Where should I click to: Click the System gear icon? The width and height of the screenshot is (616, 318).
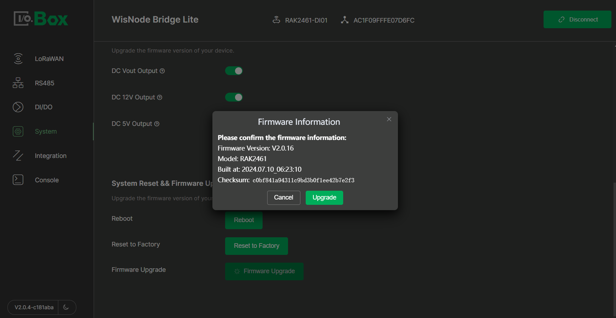[18, 132]
